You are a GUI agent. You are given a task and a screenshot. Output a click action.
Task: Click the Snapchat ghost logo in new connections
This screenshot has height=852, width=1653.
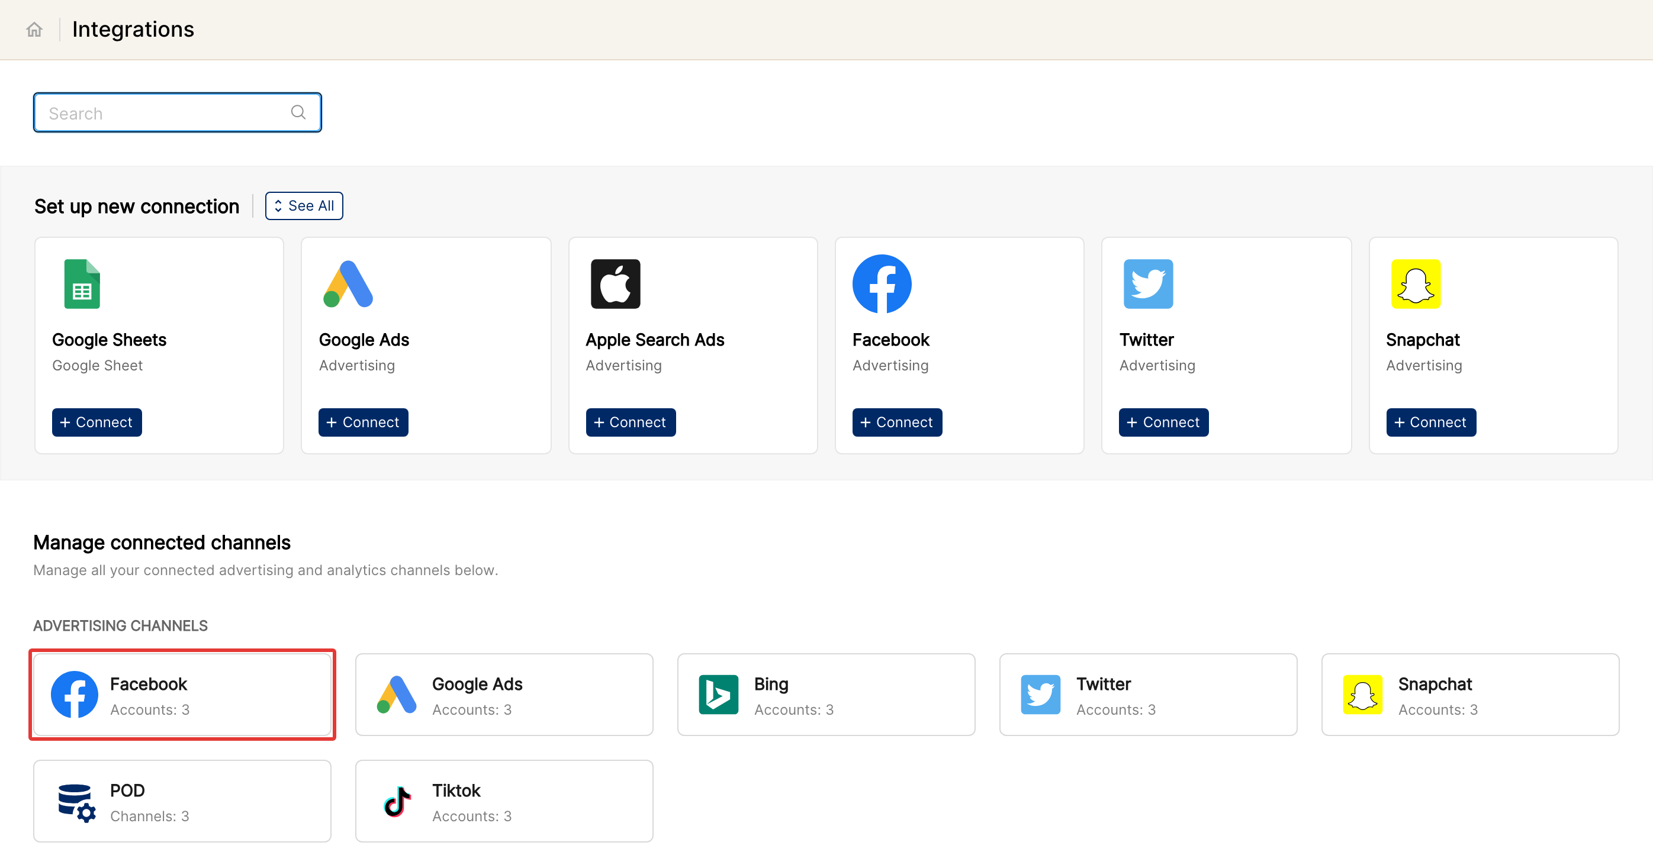[x=1416, y=284]
